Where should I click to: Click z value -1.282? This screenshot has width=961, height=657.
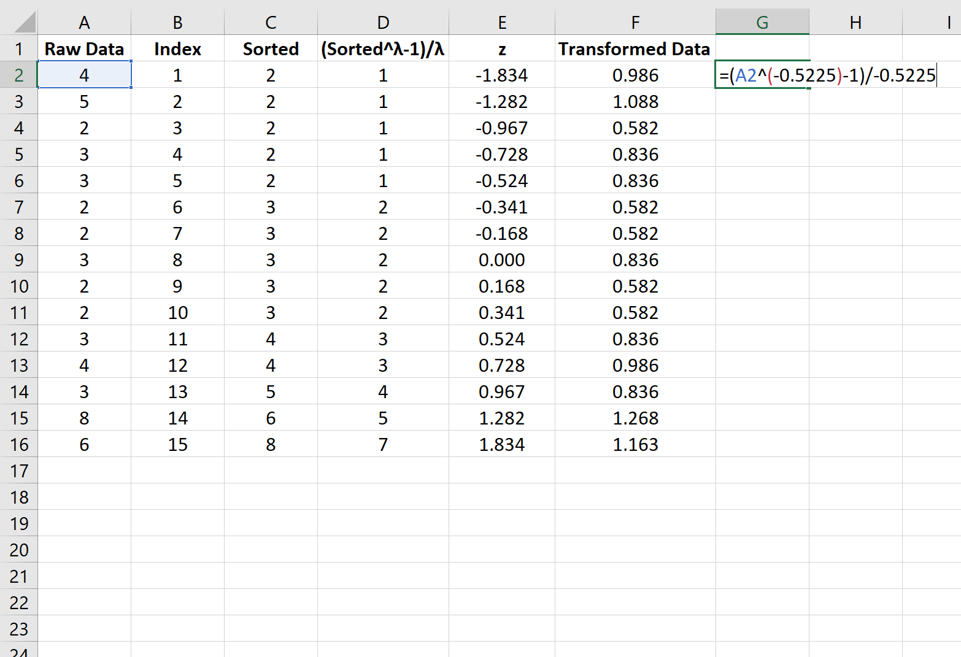pos(502,101)
